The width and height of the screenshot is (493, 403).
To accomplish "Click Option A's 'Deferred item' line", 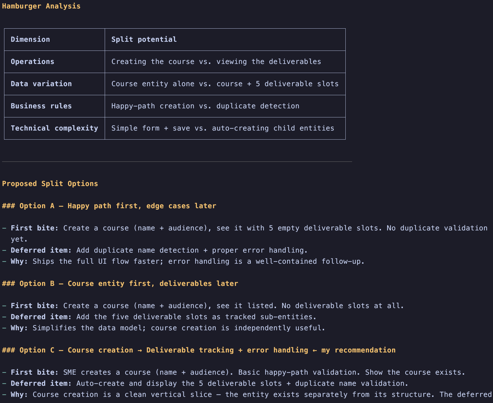I will click(x=155, y=250).
